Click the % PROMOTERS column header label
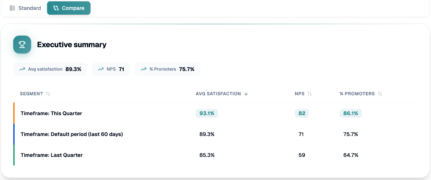Image resolution: width=431 pixels, height=180 pixels. 357,94
